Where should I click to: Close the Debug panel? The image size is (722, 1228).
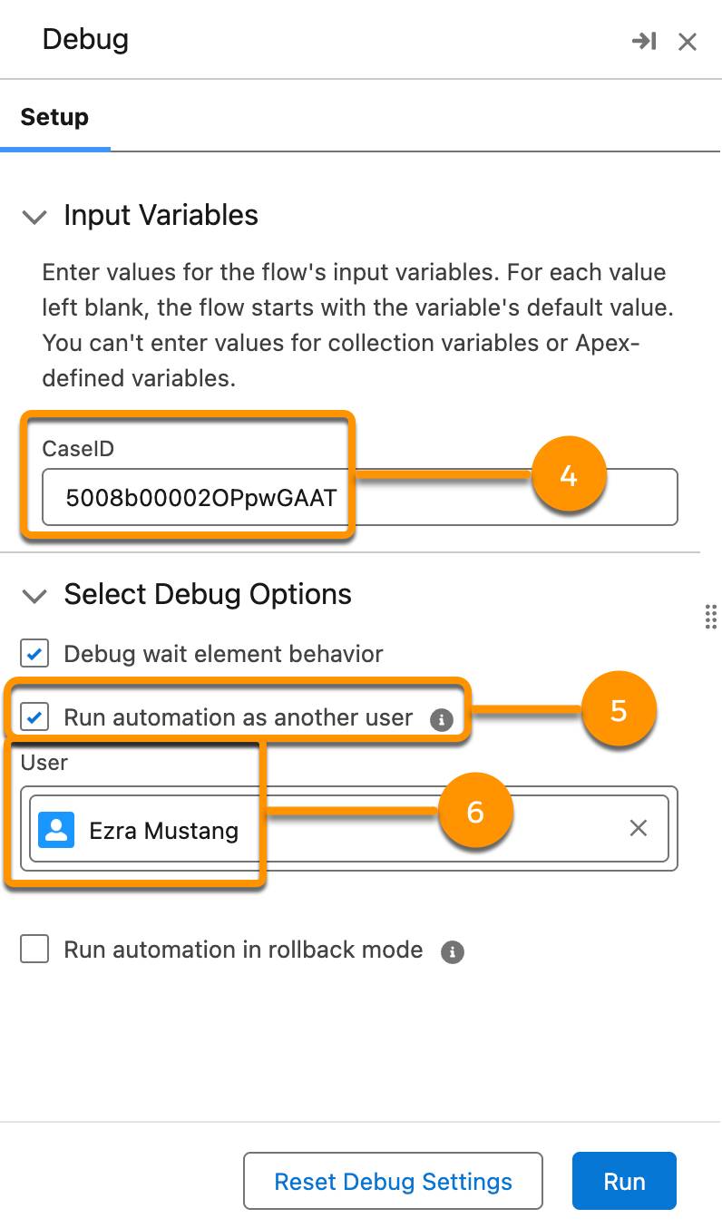pos(687,41)
